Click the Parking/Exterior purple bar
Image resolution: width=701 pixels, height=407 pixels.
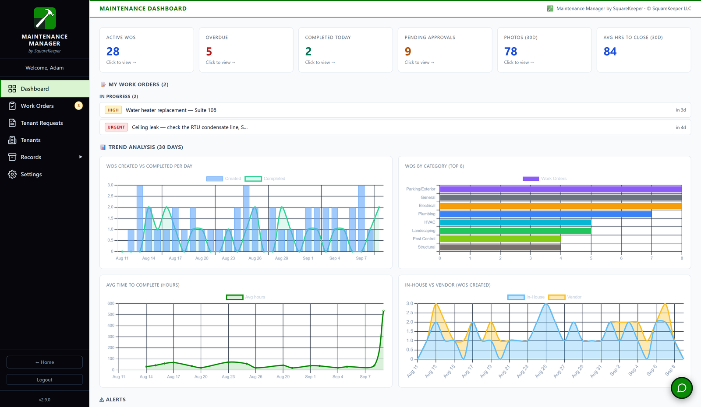point(561,189)
